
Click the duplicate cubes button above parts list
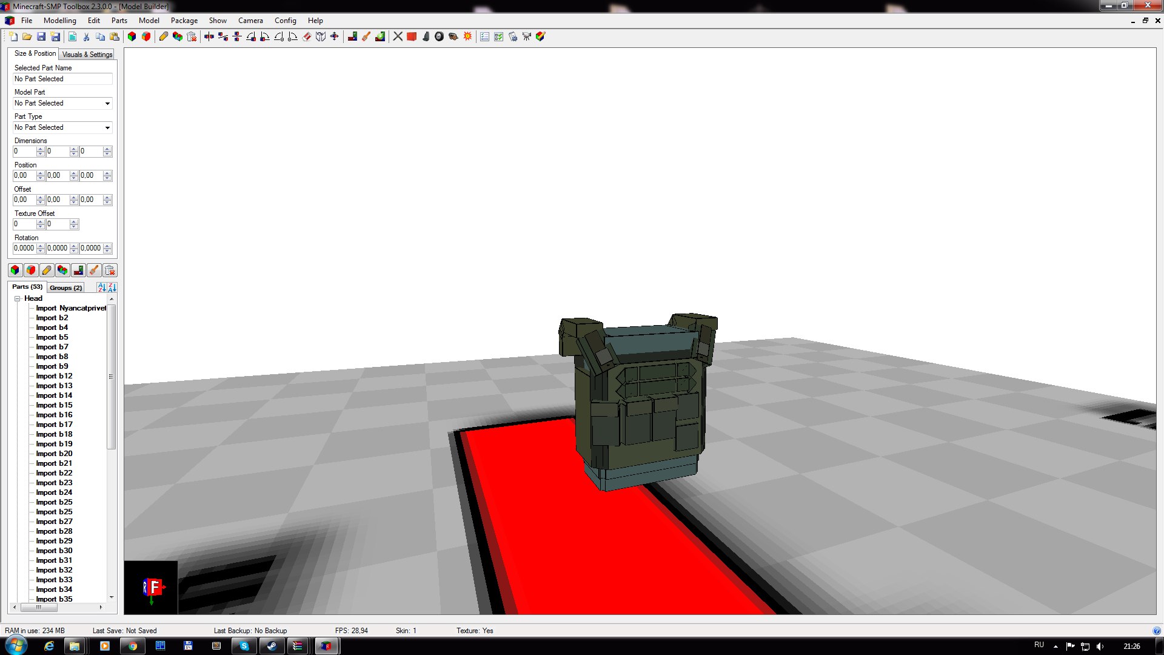point(62,270)
